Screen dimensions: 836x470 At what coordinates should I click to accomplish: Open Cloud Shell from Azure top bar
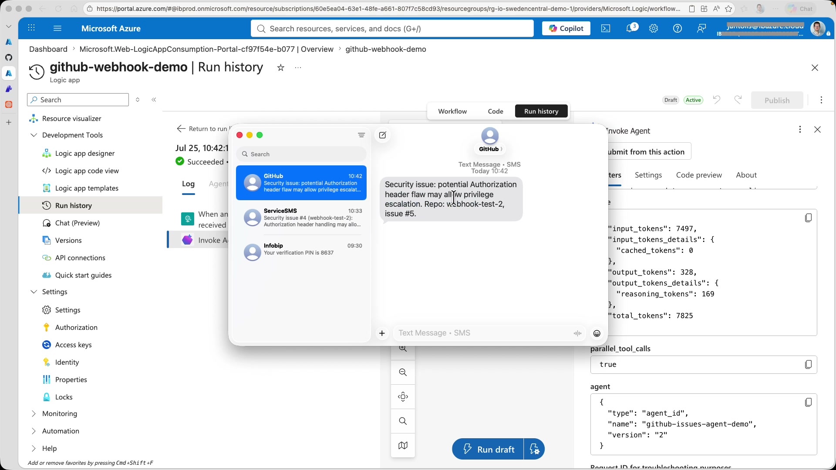[x=606, y=28]
